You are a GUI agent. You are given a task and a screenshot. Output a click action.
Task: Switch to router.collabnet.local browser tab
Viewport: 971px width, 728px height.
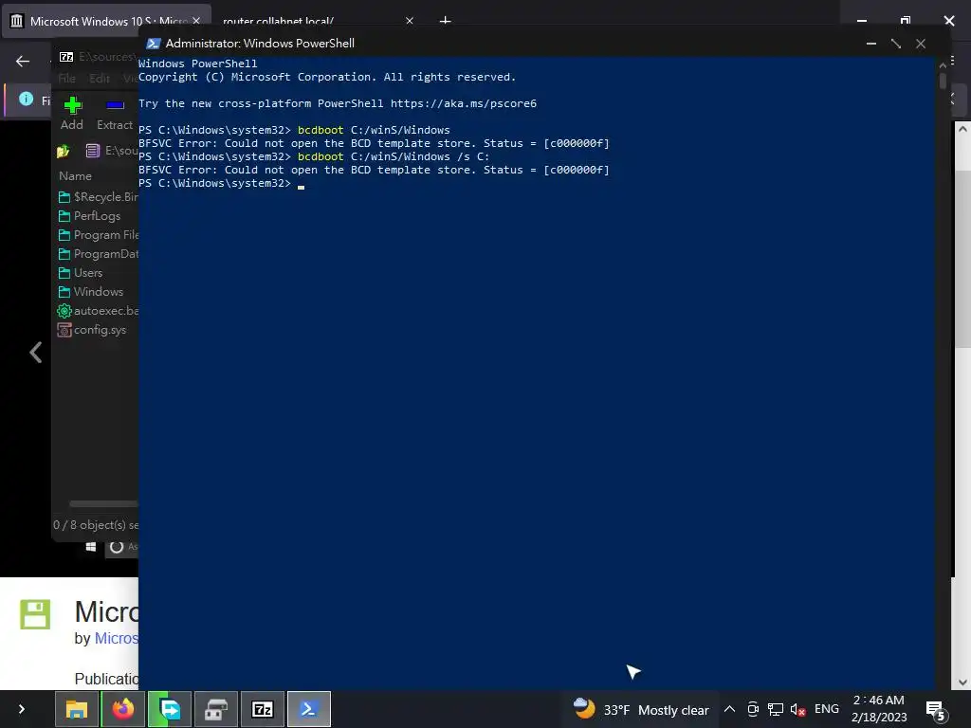(x=278, y=21)
